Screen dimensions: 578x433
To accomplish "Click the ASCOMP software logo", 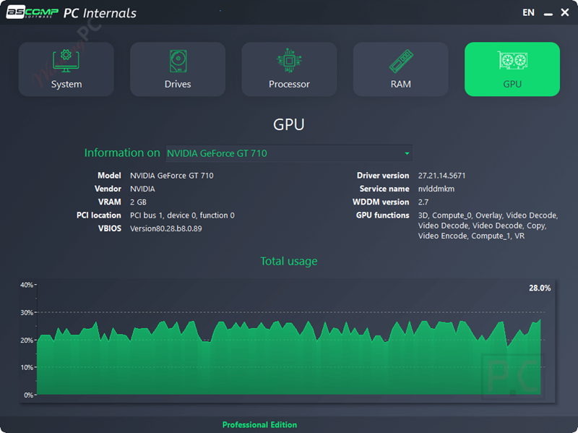I will click(33, 12).
